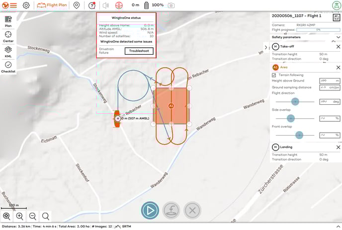Remove the Take-off item

point(338,47)
